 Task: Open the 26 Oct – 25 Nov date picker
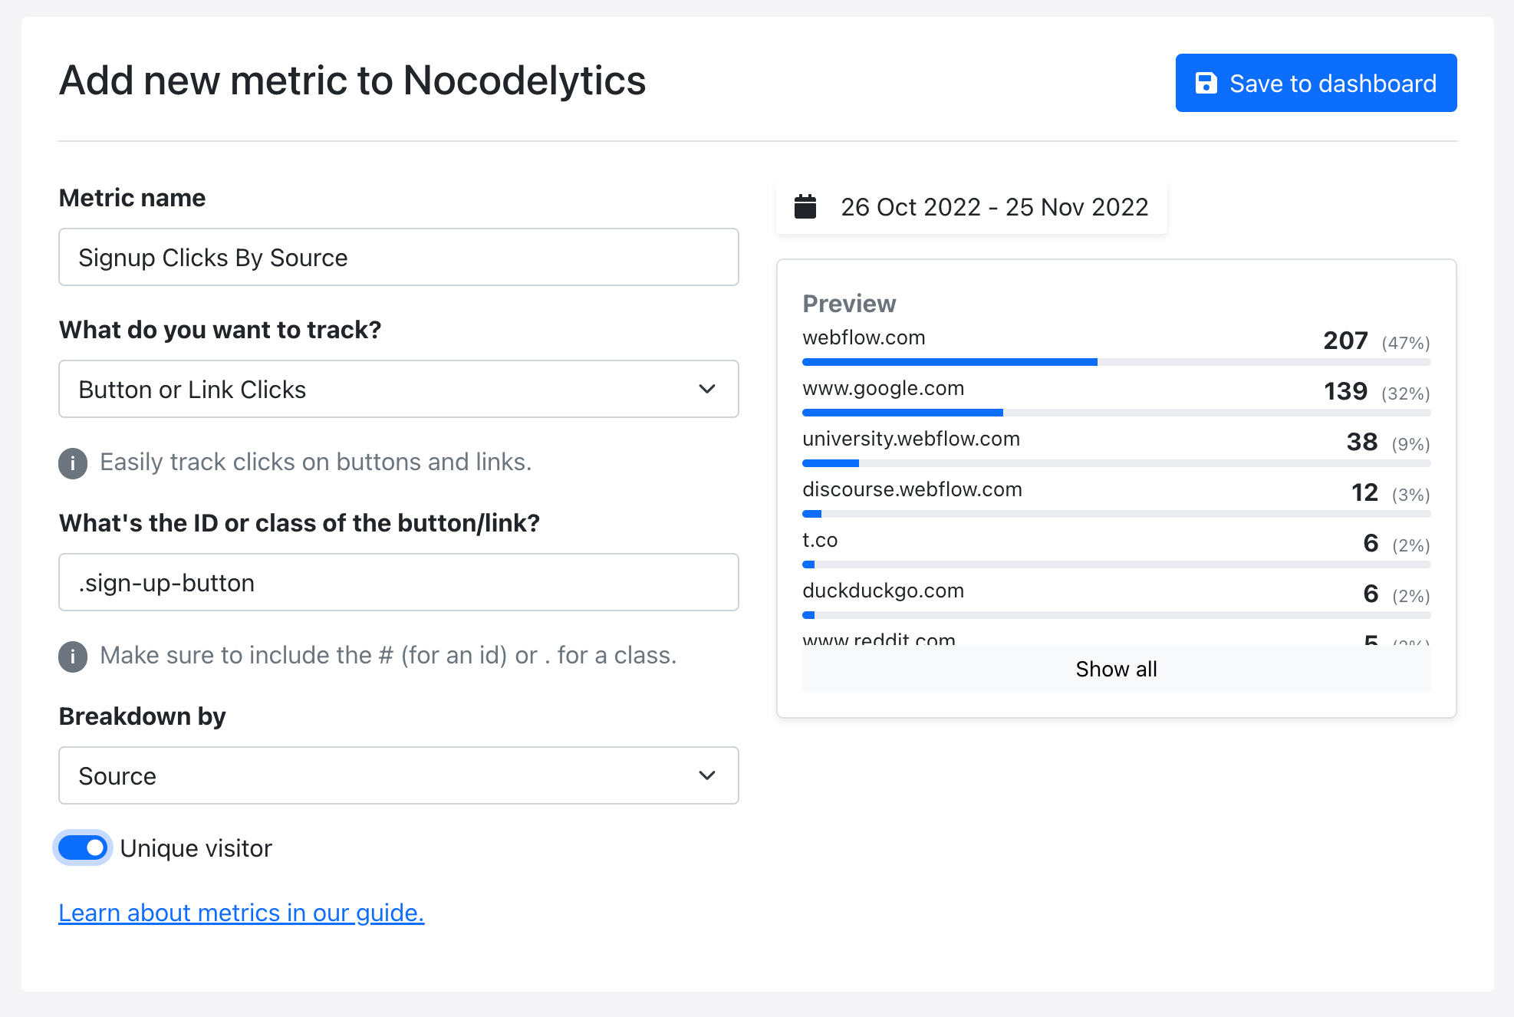coord(971,207)
